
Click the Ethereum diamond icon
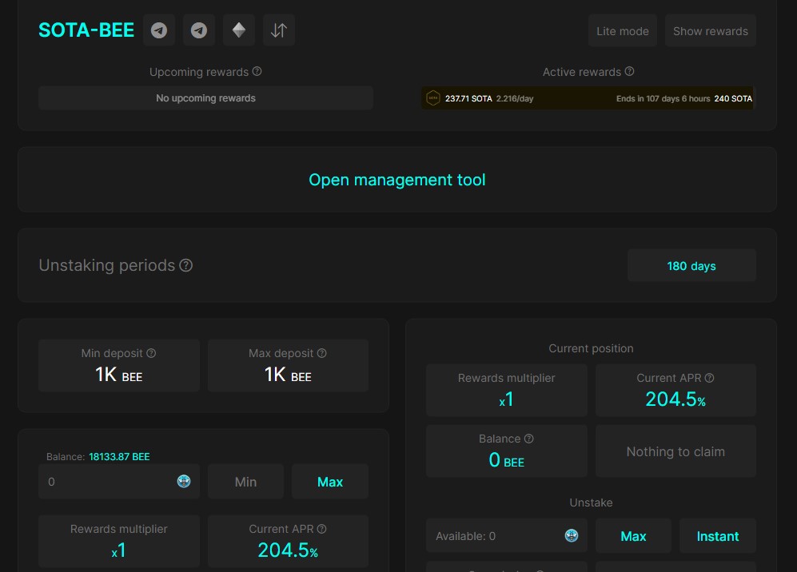(x=239, y=30)
